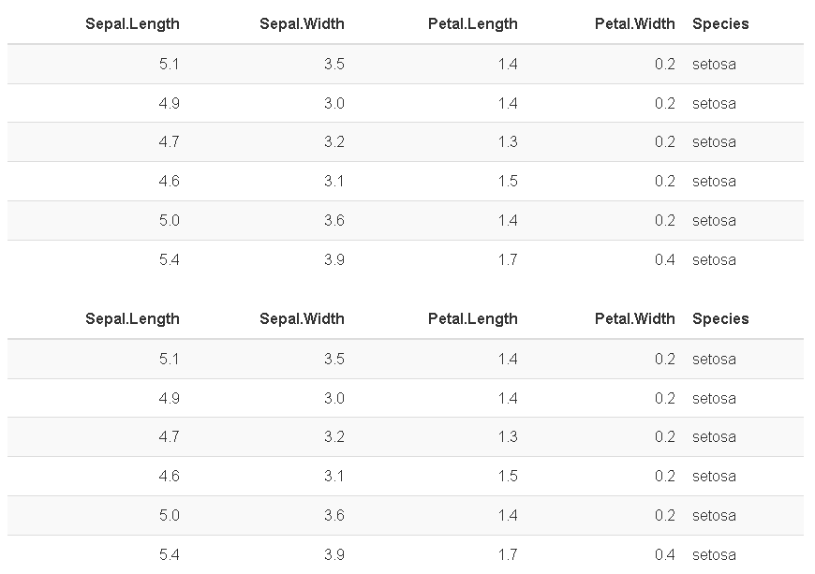
Task: Click the Sepal.Length header in second table
Action: point(132,318)
